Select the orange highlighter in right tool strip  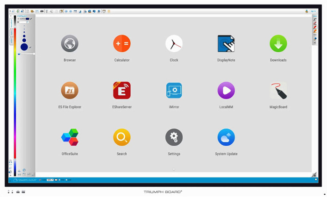point(315,31)
